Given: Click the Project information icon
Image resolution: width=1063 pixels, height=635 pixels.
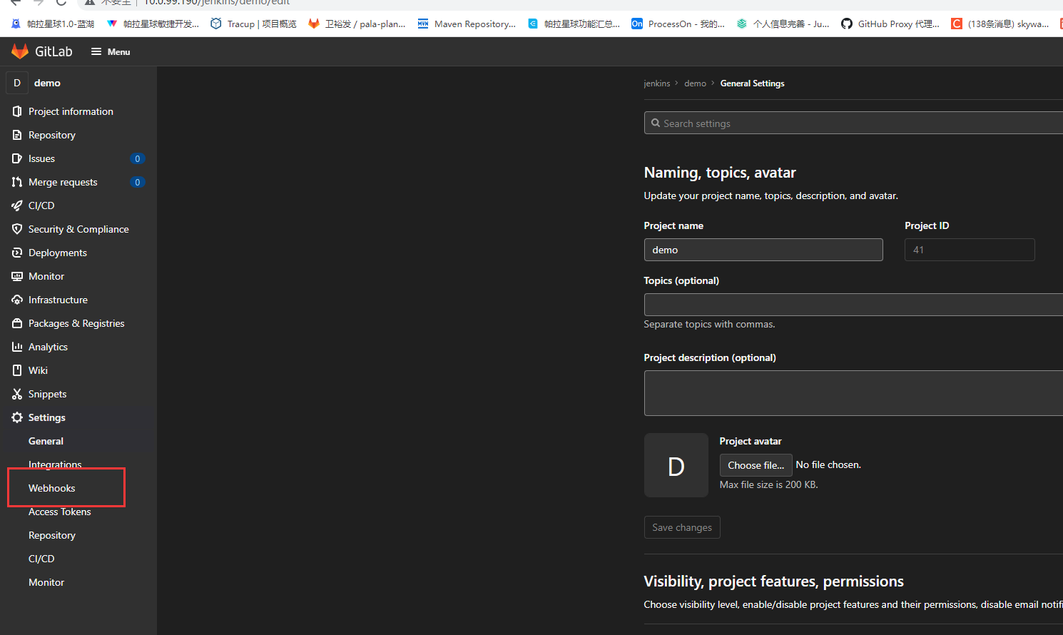Looking at the screenshot, I should 17,111.
